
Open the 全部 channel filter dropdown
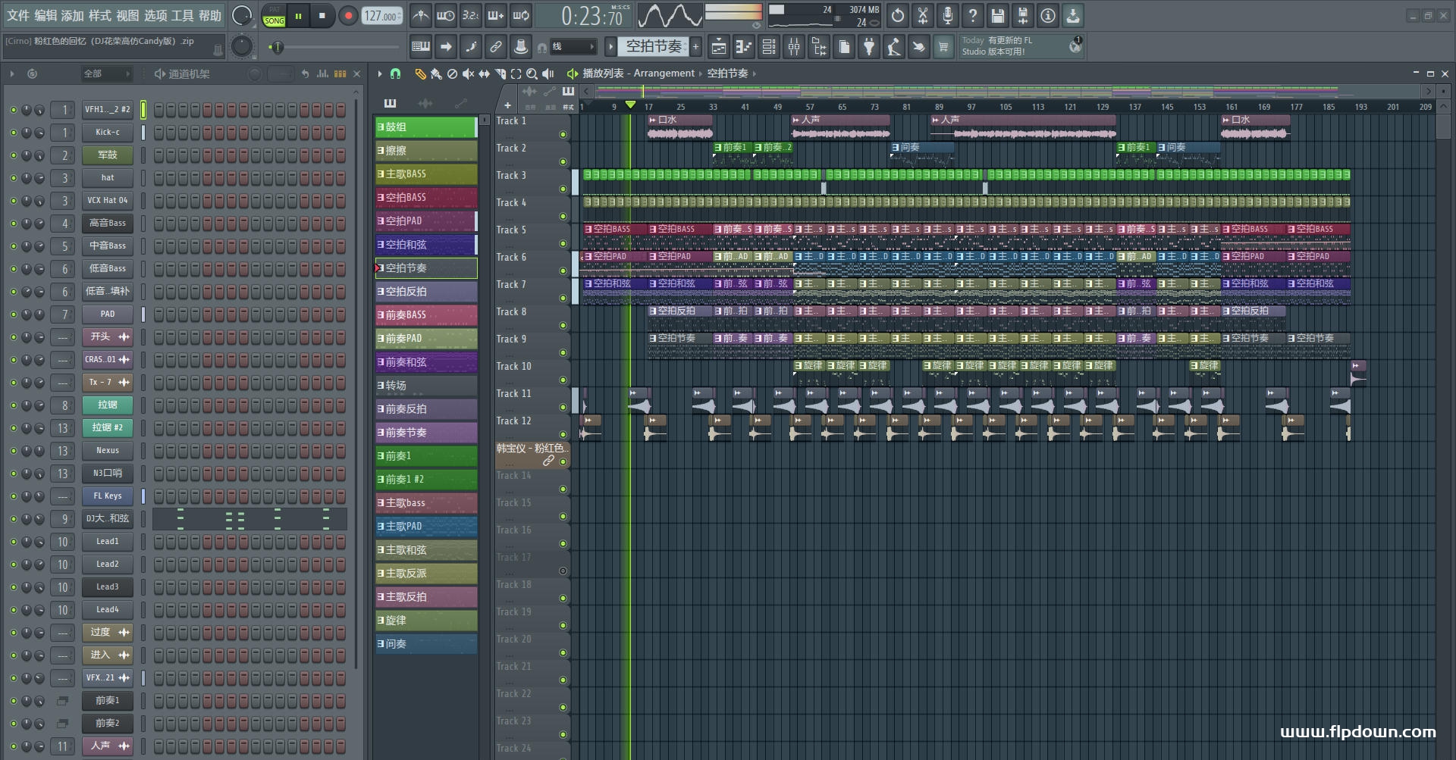click(107, 73)
